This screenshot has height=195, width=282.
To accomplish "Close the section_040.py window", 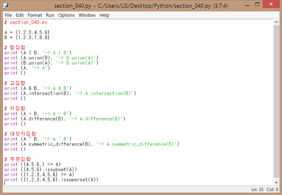I will tap(271, 4).
